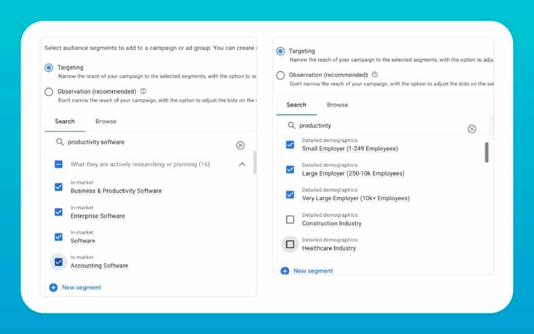The height and width of the screenshot is (334, 534).
Task: Collapse the actively researching or planning section
Action: click(x=242, y=164)
